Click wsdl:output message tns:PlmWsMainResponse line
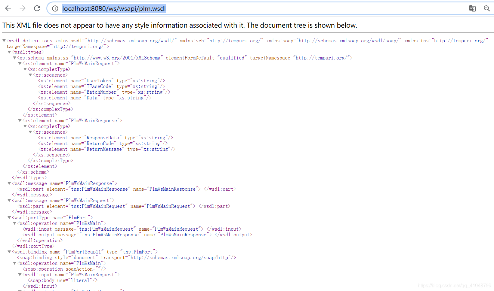Screen dimensions: 494x291 [x=137, y=235]
